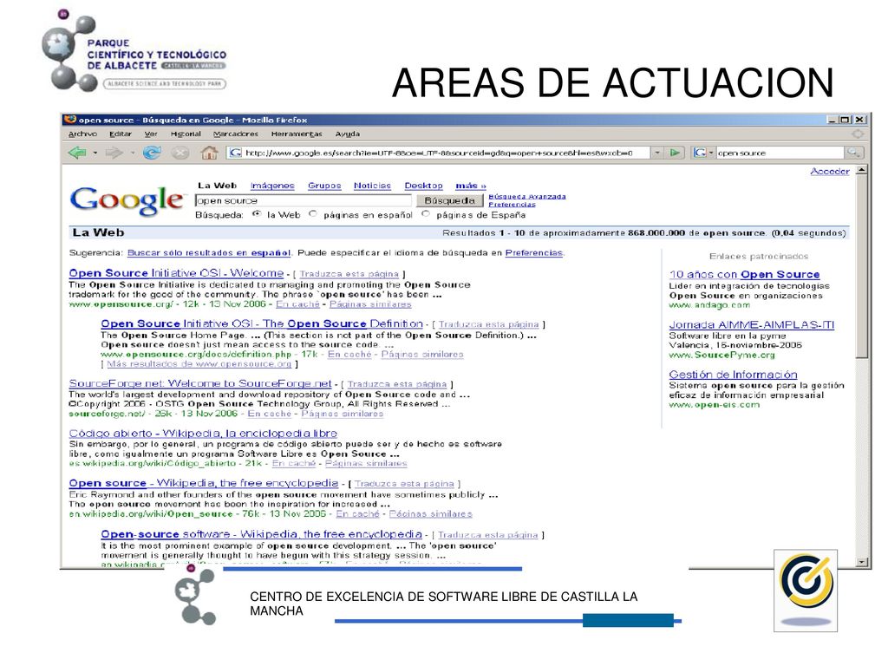Click 'Más resultados de www.opensource.org' link
This screenshot has width=888, height=666.
pos(199,364)
